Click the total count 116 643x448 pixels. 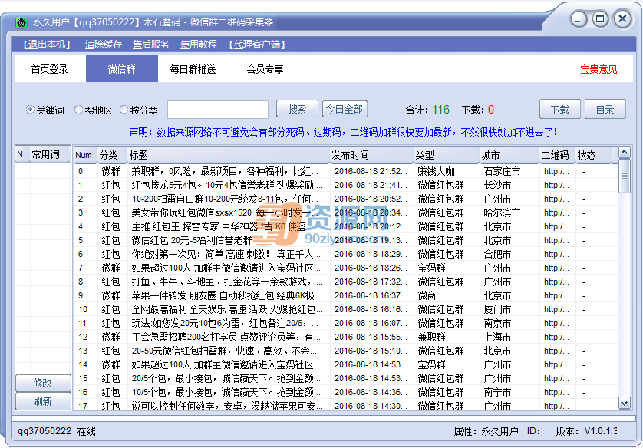[441, 110]
